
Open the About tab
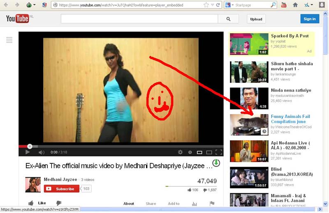(x=129, y=204)
